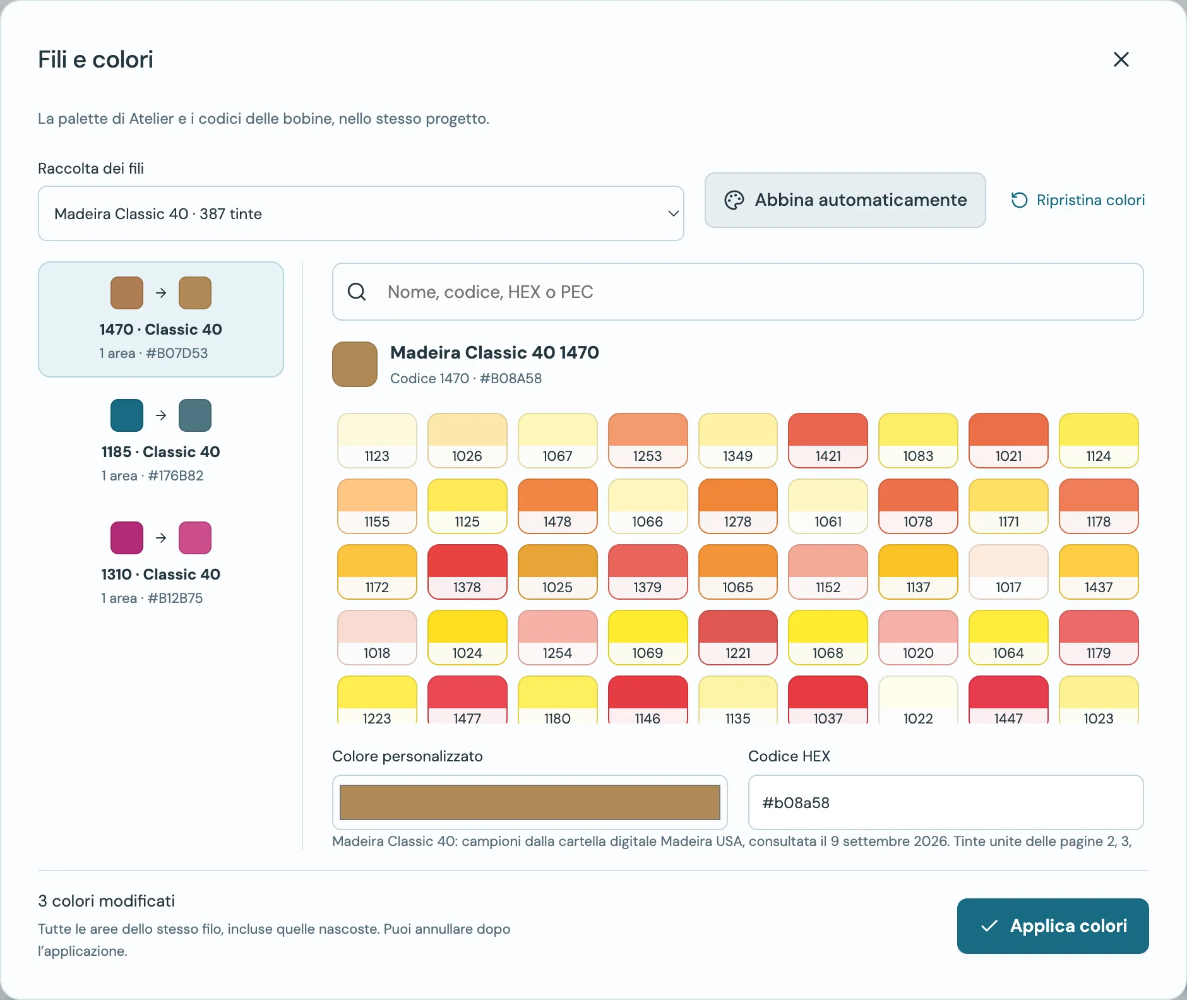Choose thread color 1253
The height and width of the screenshot is (1000, 1187).
click(648, 441)
